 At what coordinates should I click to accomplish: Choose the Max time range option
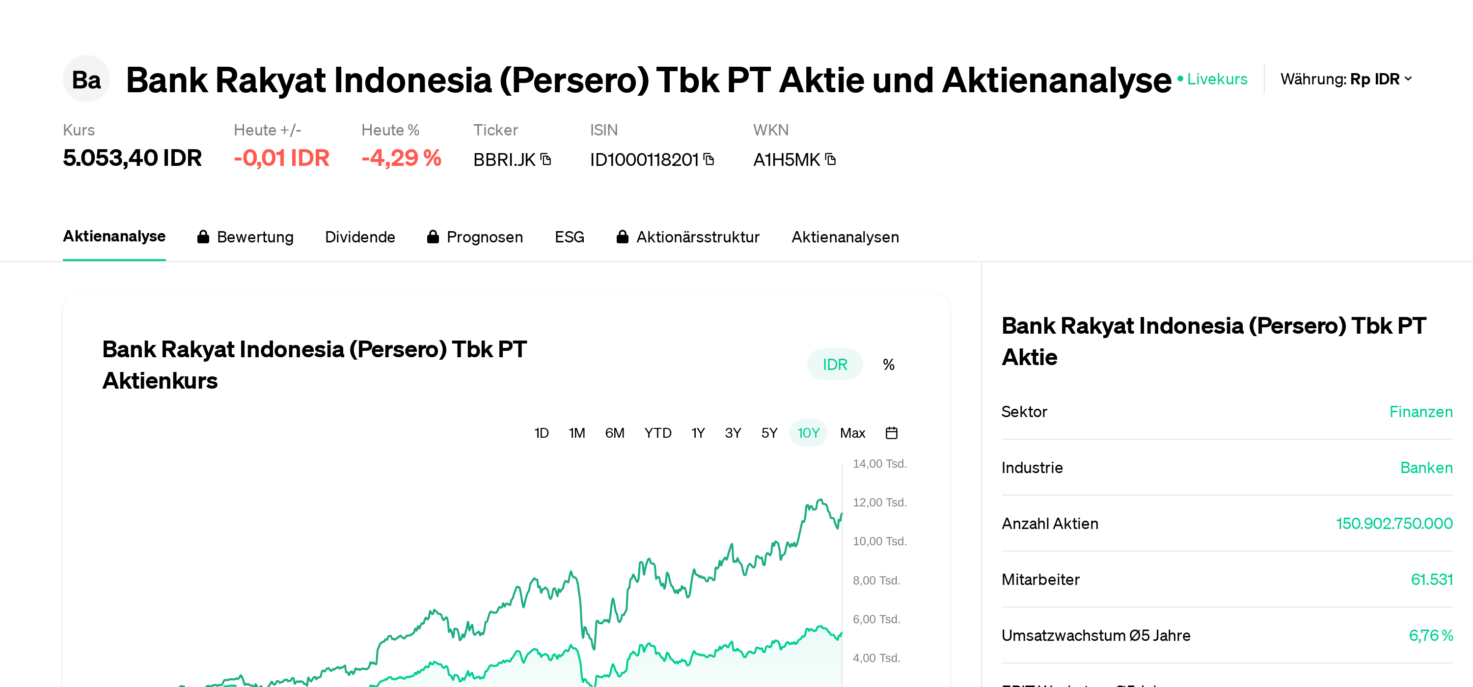coord(852,433)
